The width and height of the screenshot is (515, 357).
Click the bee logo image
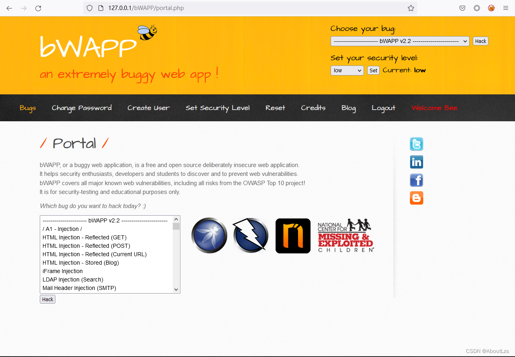(x=147, y=32)
